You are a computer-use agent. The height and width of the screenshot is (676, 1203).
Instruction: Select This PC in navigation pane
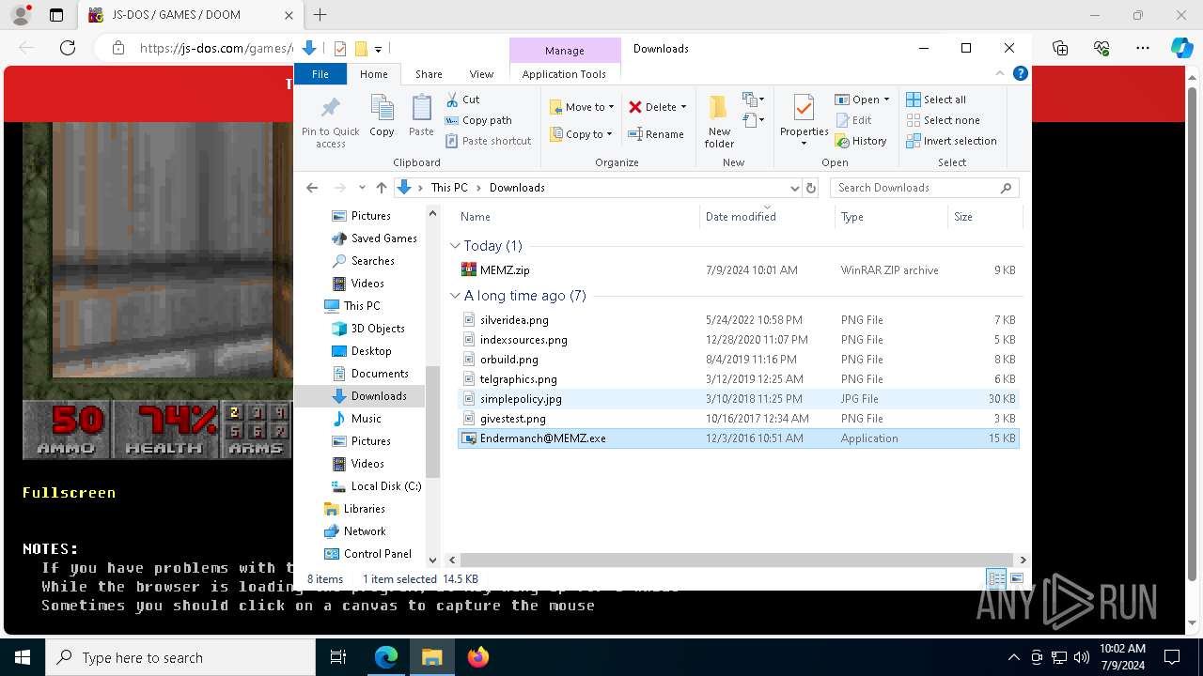(362, 306)
